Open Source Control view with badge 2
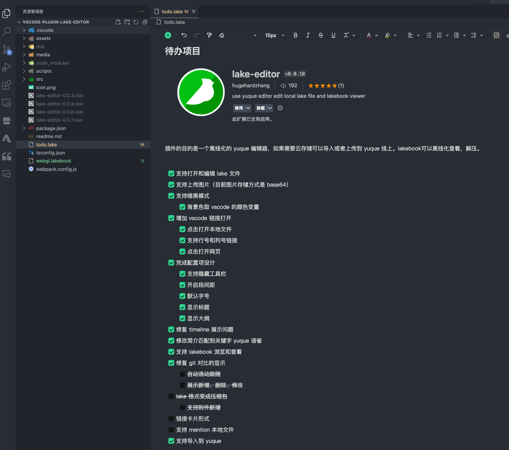This screenshot has height=450, width=509. (6, 49)
